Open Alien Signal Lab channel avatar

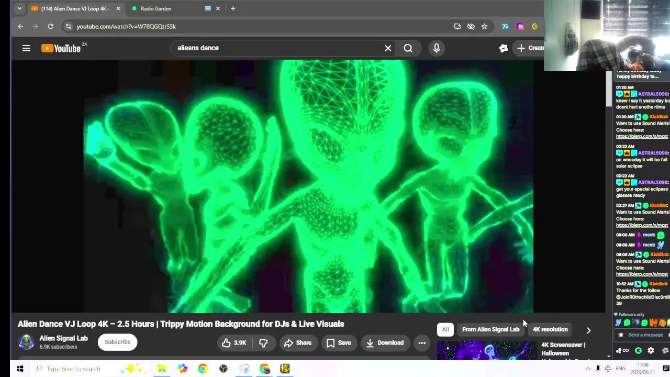[26, 342]
